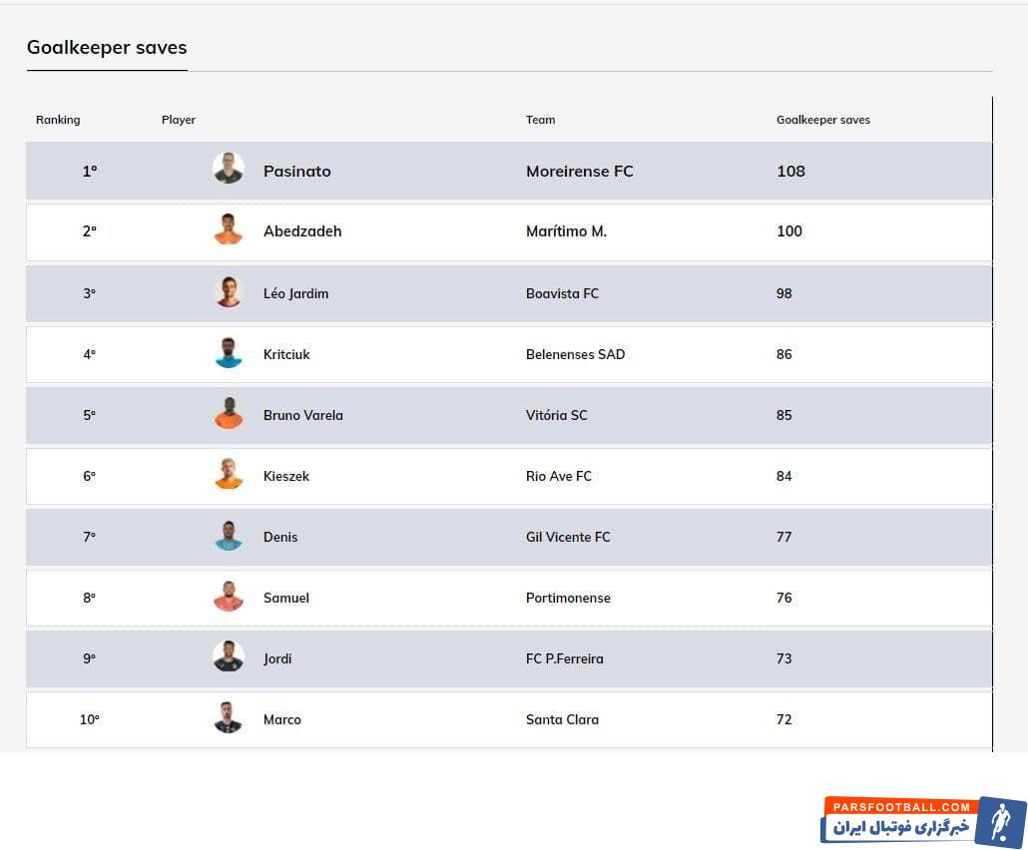The width and height of the screenshot is (1028, 850).
Task: Click Denis's player avatar photo
Action: [x=229, y=536]
